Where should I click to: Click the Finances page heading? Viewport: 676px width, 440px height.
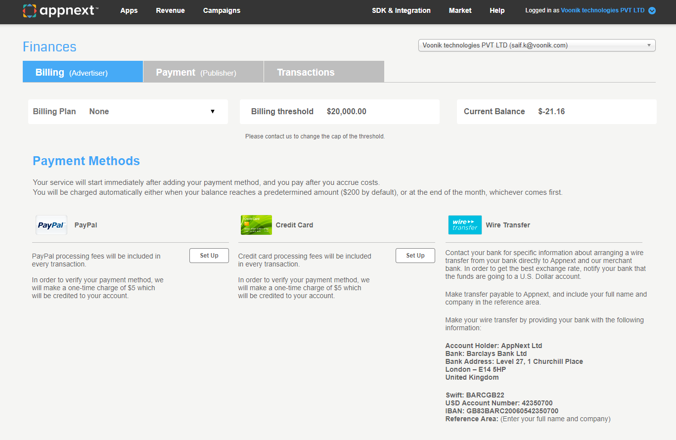[49, 47]
